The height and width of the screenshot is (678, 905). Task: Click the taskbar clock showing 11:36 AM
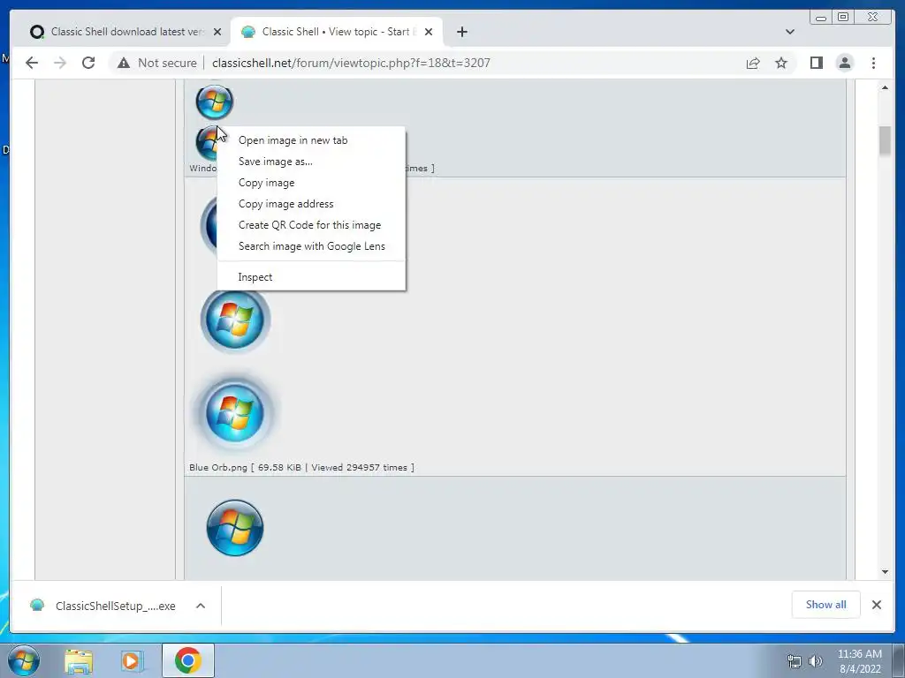[x=860, y=661]
